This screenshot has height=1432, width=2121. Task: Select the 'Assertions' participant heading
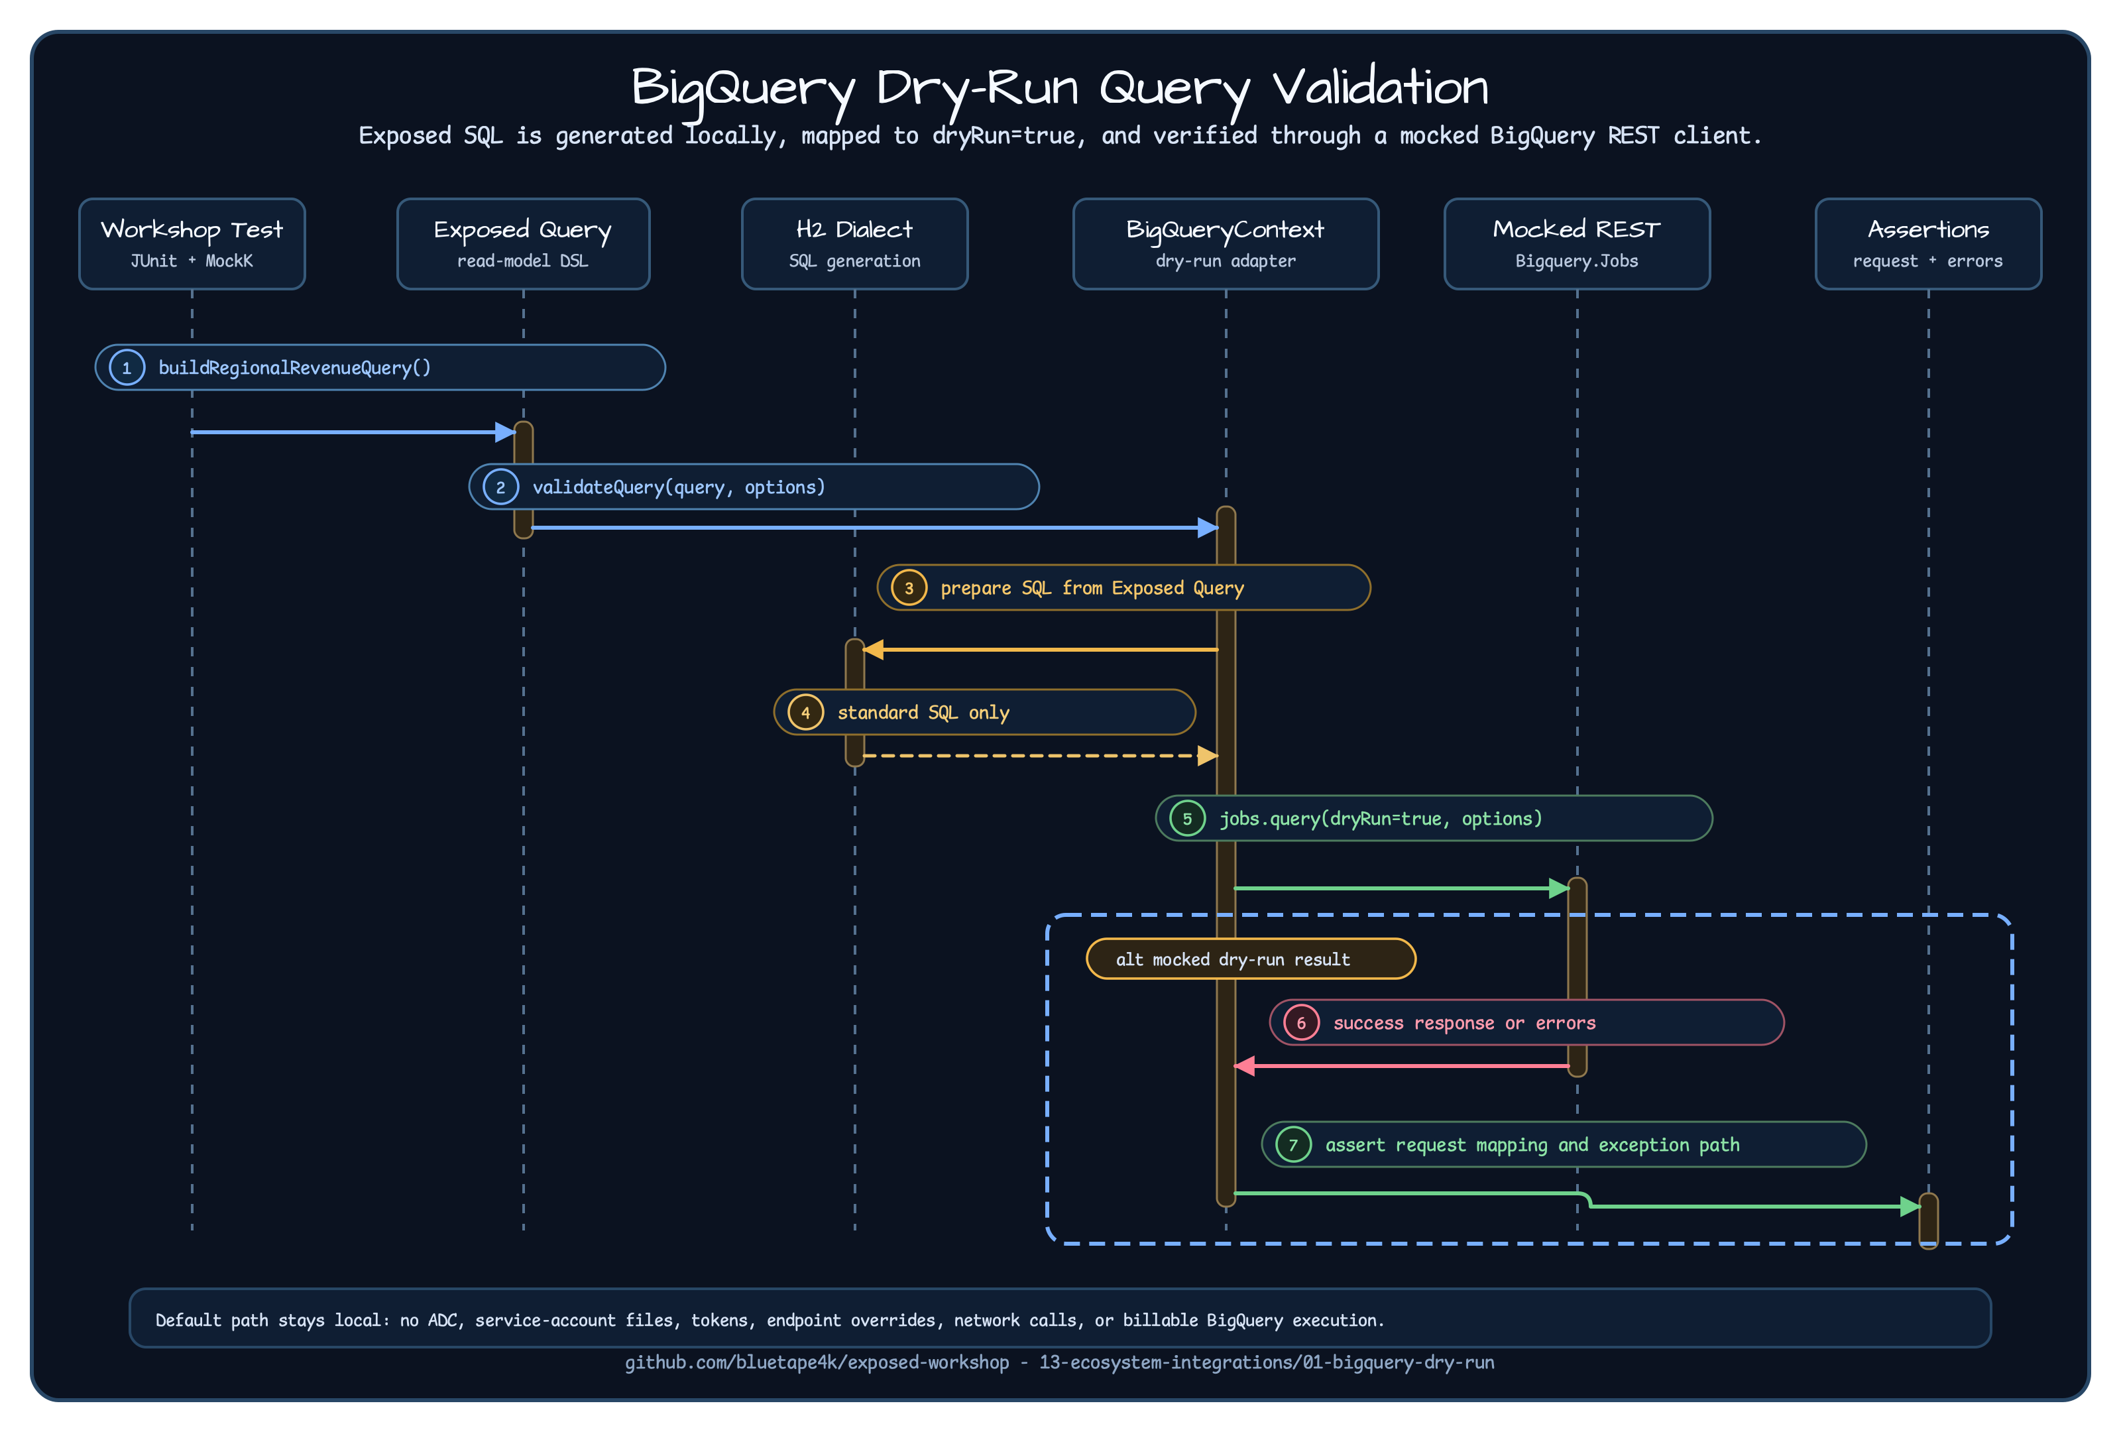click(x=1927, y=229)
